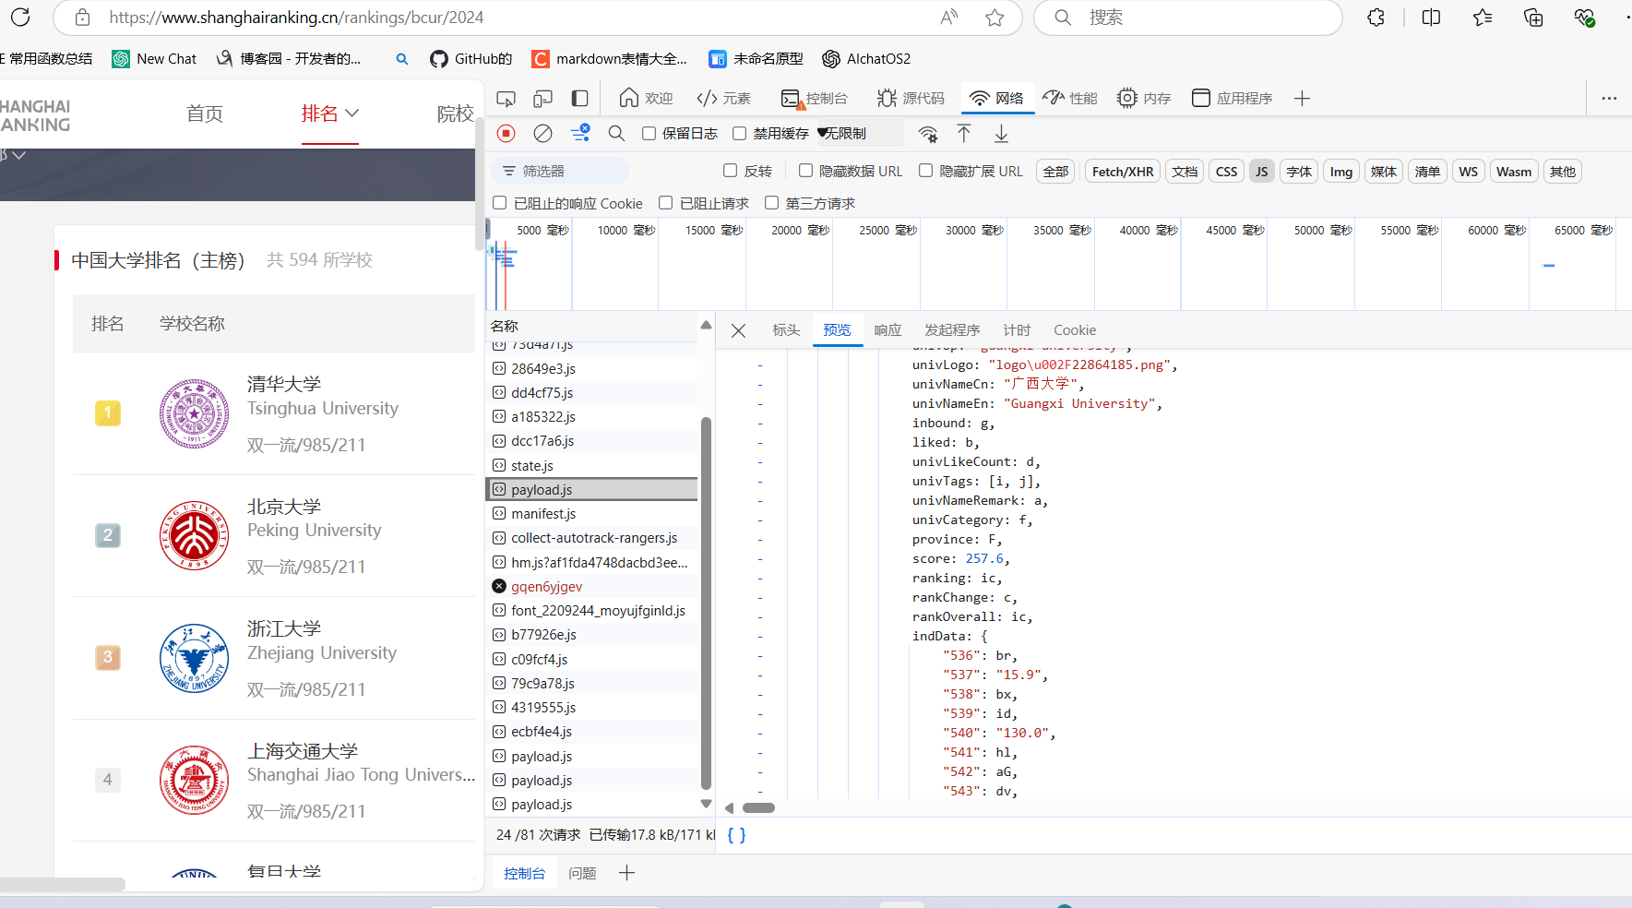Image resolution: width=1632 pixels, height=908 pixels.
Task: Open 响应 tab in request details
Action: [x=887, y=330]
